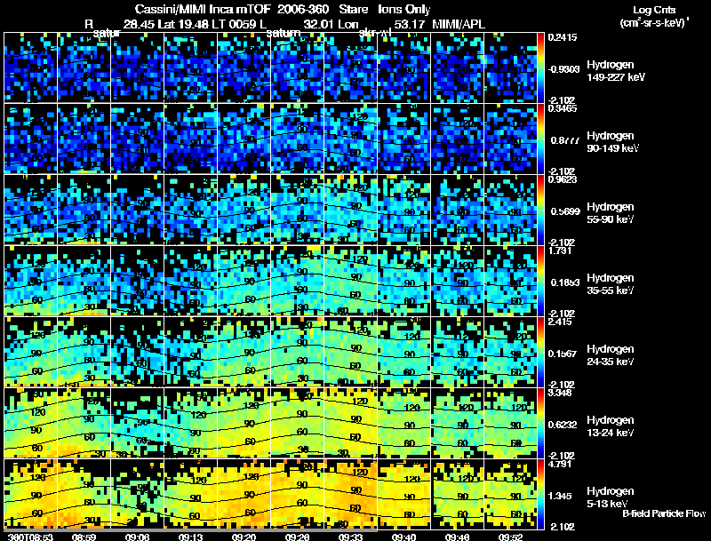This screenshot has height=541, width=711.
Task: Click the 'skr-wl' label above the panels
Action: [374, 33]
